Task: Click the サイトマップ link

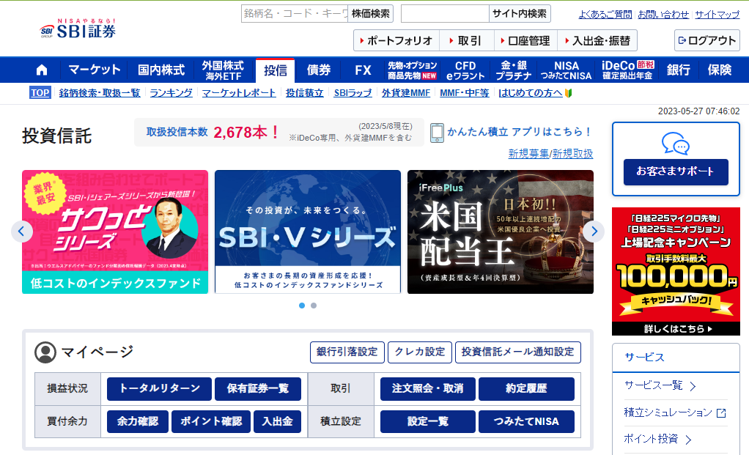Action: pyautogui.click(x=717, y=15)
